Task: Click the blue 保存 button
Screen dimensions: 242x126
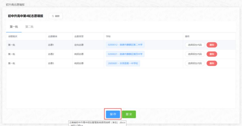Action: click(113, 114)
